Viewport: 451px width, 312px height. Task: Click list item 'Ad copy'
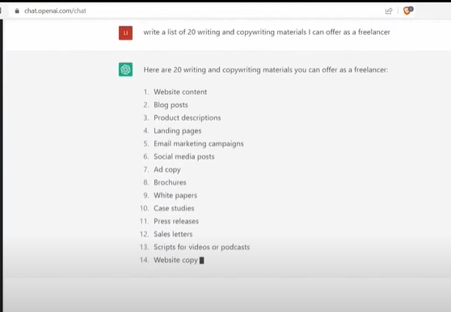[167, 169]
